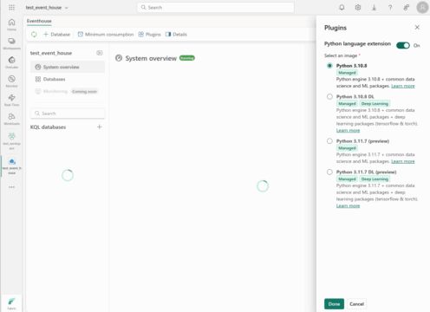Close the Plugins panel
Screen dimensions: 430x312
pyautogui.click(x=417, y=27)
